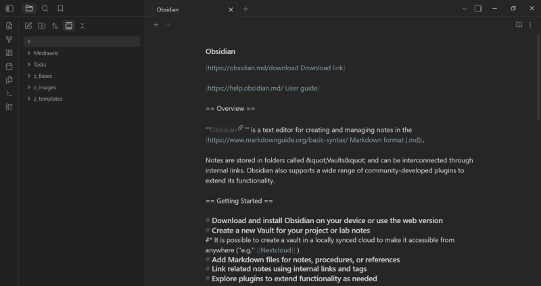Open the Nextcloud internal link
Screen dimensions: 541x286
tap(276, 250)
